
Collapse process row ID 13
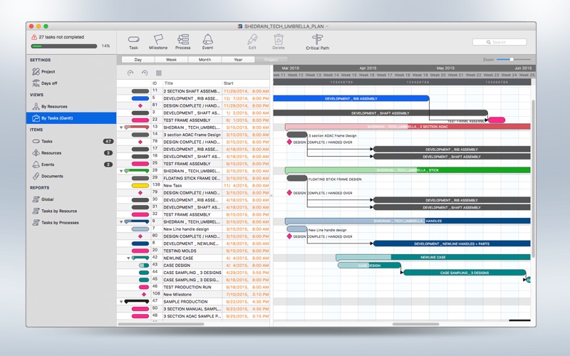(x=121, y=127)
